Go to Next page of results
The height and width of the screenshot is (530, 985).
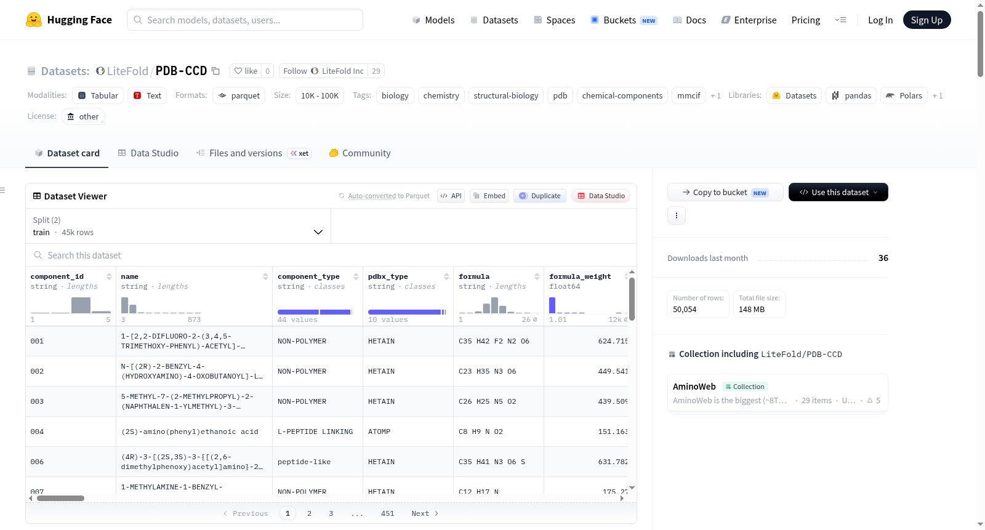[x=425, y=513]
